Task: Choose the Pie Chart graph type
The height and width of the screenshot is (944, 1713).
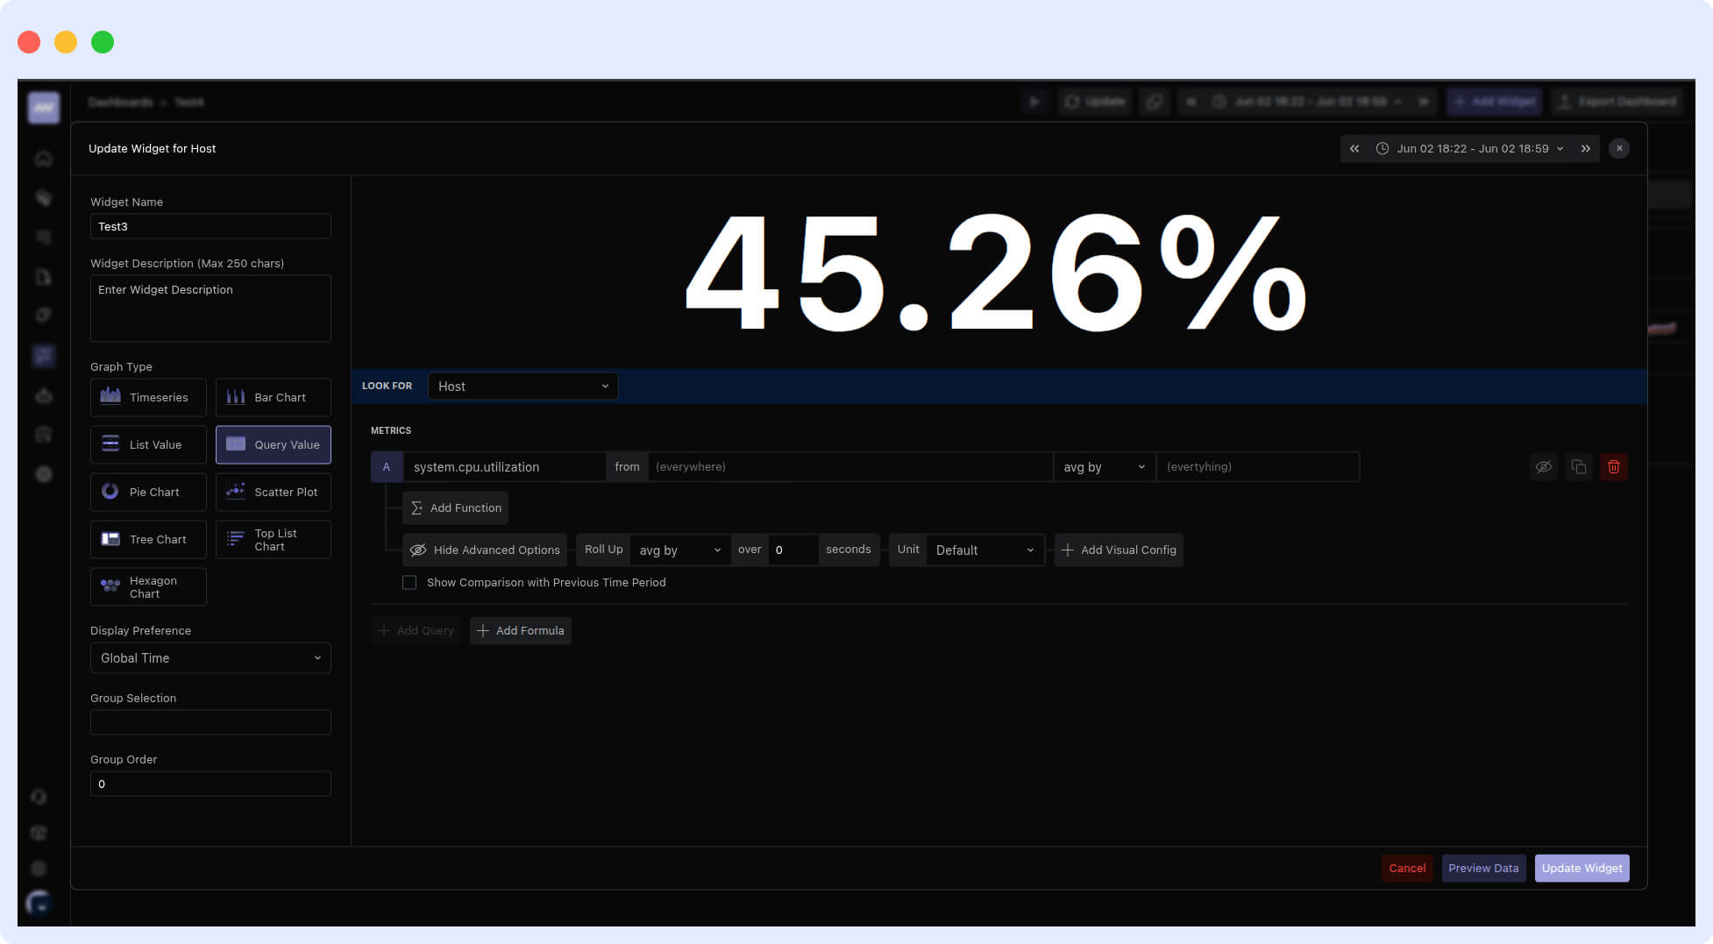Action: pyautogui.click(x=148, y=493)
